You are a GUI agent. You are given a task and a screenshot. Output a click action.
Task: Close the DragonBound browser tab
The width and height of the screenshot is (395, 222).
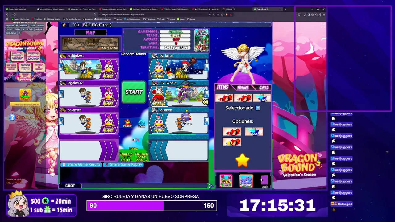coord(281,9)
